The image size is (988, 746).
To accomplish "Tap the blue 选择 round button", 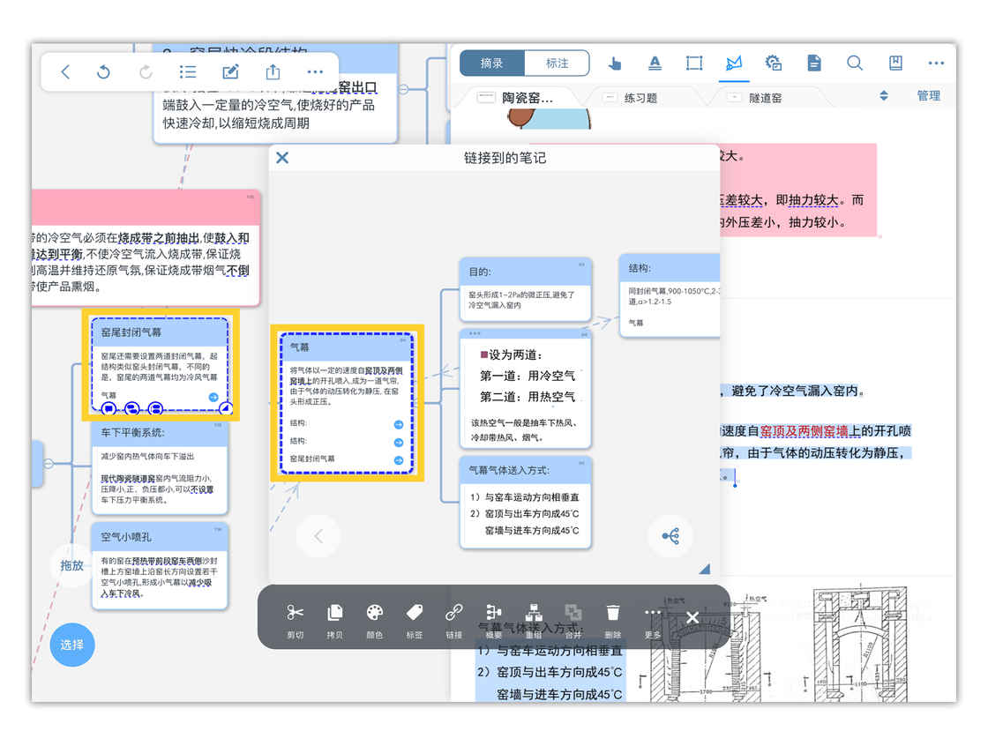I will [71, 645].
